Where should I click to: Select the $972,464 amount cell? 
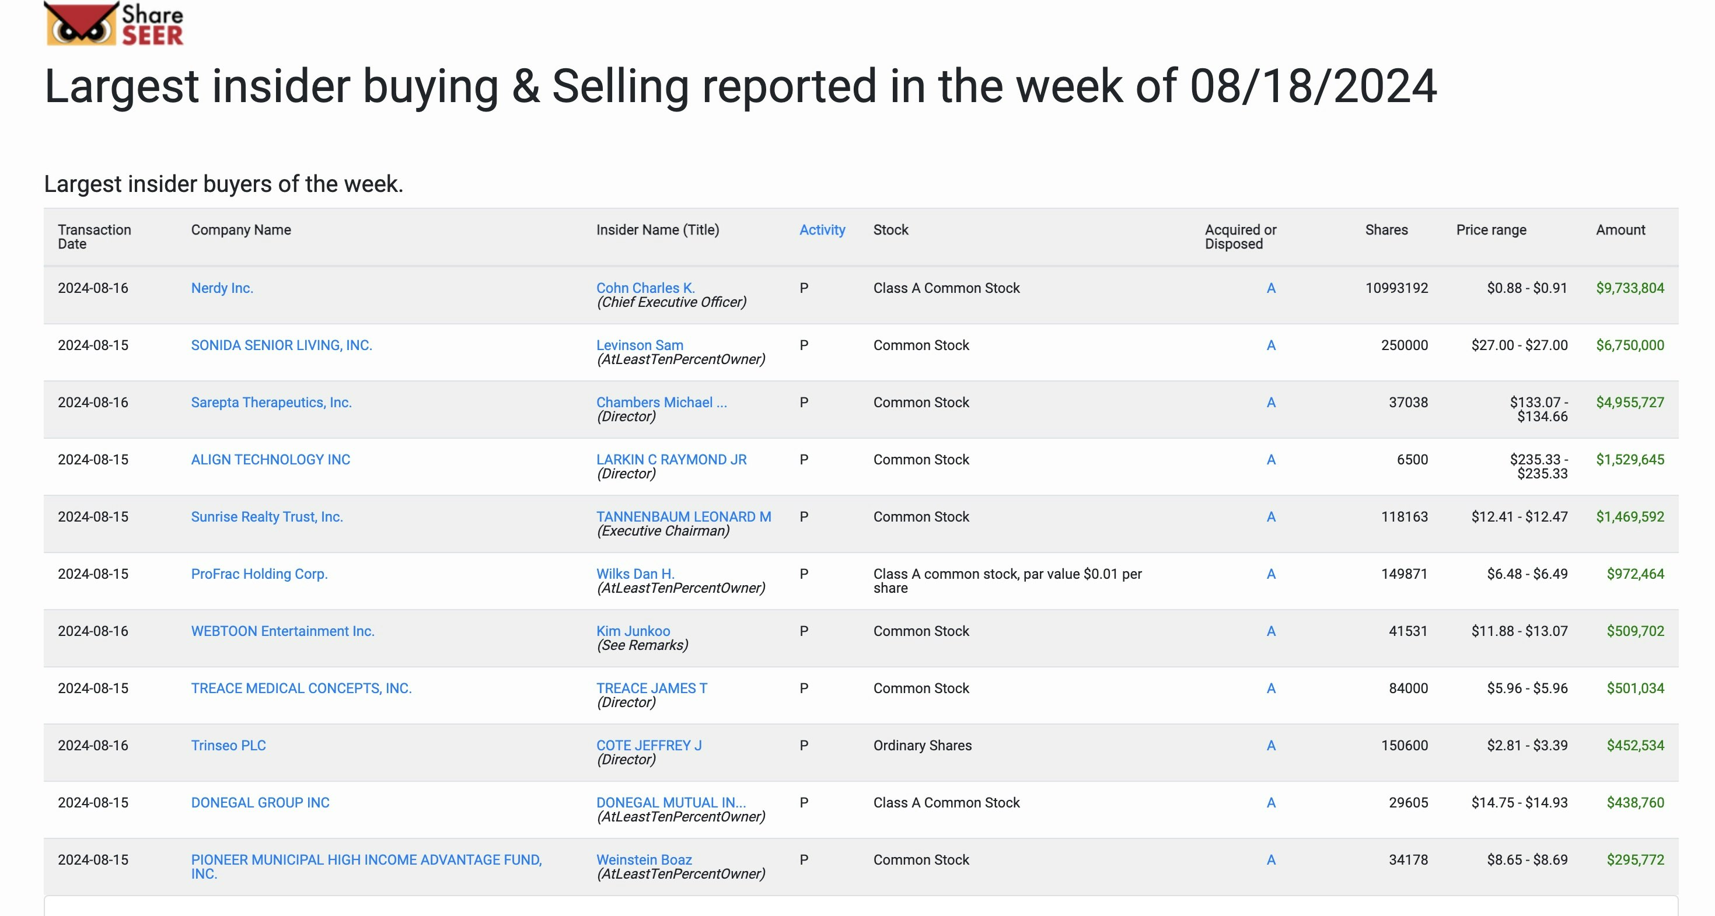point(1635,574)
